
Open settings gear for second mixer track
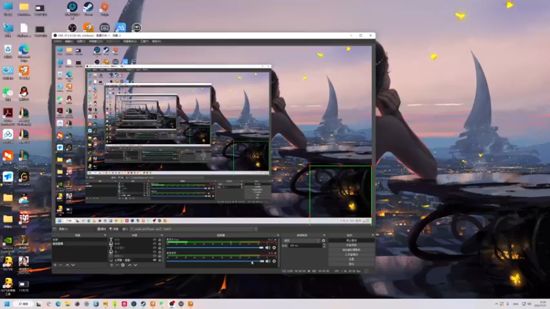tap(274, 261)
